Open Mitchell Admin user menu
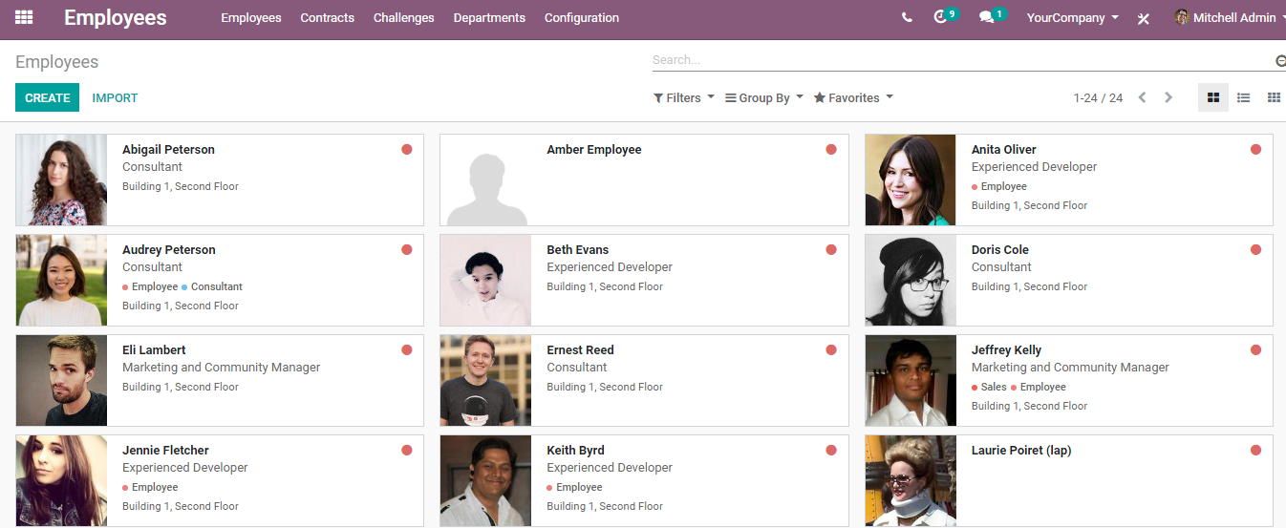This screenshot has height=528, width=1286. click(1231, 17)
